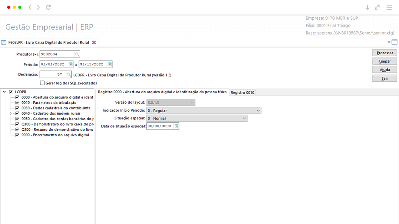Click the browser reload icon

pos(48,7)
